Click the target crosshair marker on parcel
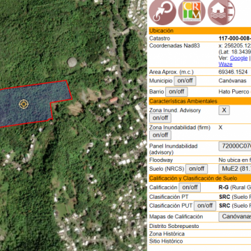 coord(24,104)
